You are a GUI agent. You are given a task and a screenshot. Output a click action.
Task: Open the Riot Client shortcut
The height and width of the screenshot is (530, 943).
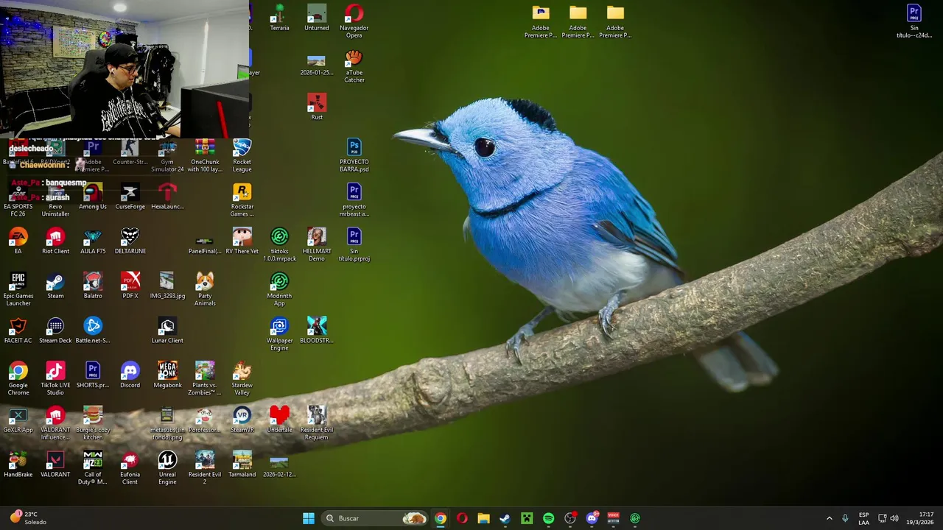55,241
